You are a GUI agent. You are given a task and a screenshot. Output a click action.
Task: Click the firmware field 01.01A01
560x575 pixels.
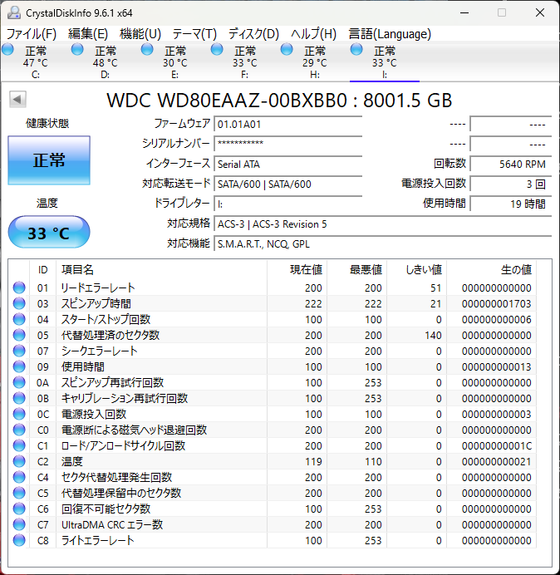(288, 124)
